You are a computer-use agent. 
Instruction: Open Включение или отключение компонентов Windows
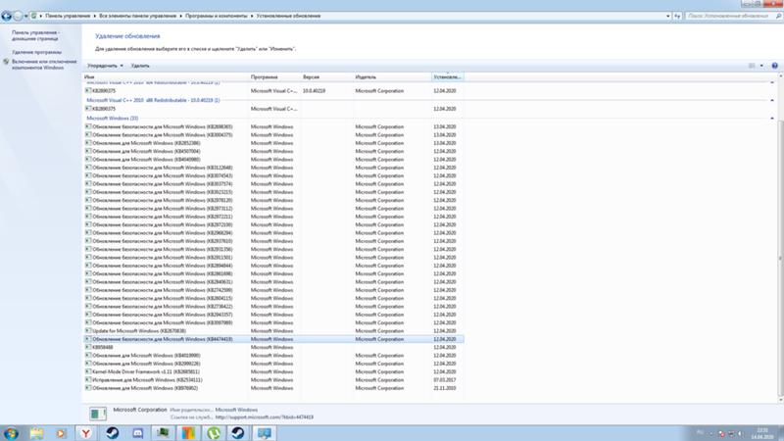click(44, 65)
